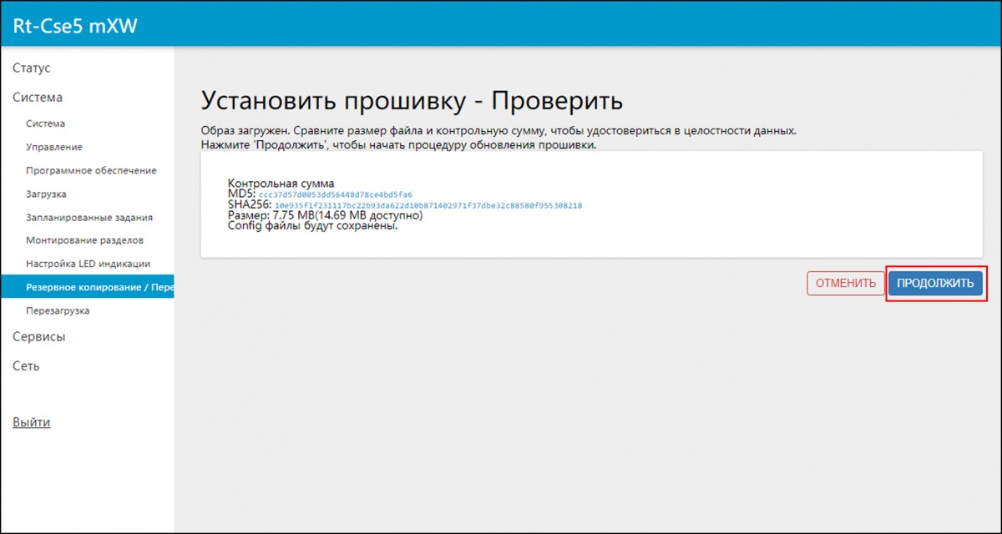Screen dimensions: 1002x534
Task: Open the Статус menu section
Action: (32, 68)
